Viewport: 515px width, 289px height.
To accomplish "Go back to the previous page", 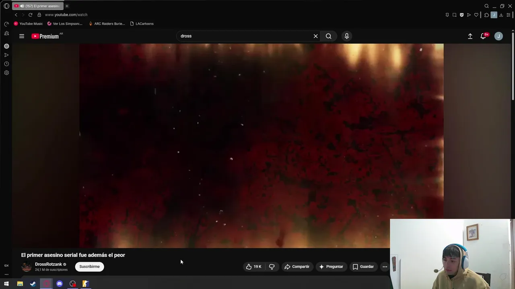I will (16, 15).
